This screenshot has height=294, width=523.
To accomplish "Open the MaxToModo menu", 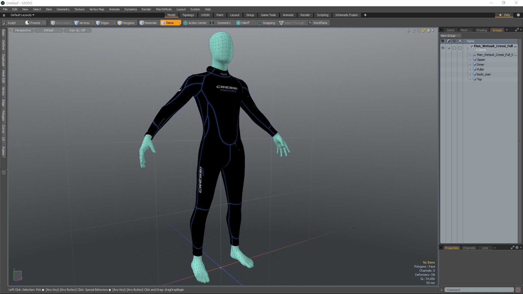I will [164, 9].
